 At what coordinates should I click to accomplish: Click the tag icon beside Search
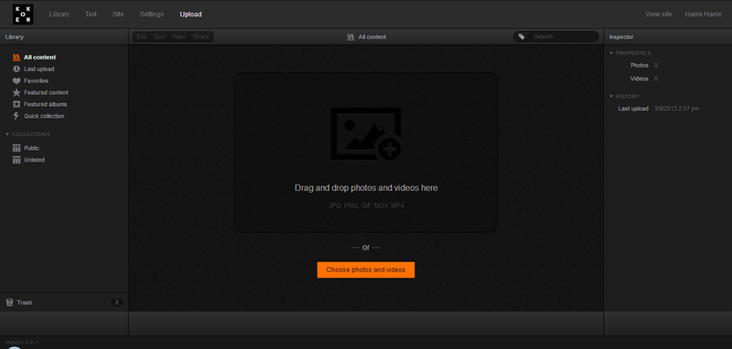tap(522, 37)
